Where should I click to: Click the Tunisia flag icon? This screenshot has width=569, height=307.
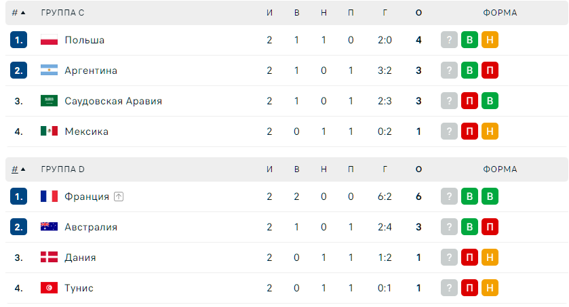(49, 288)
